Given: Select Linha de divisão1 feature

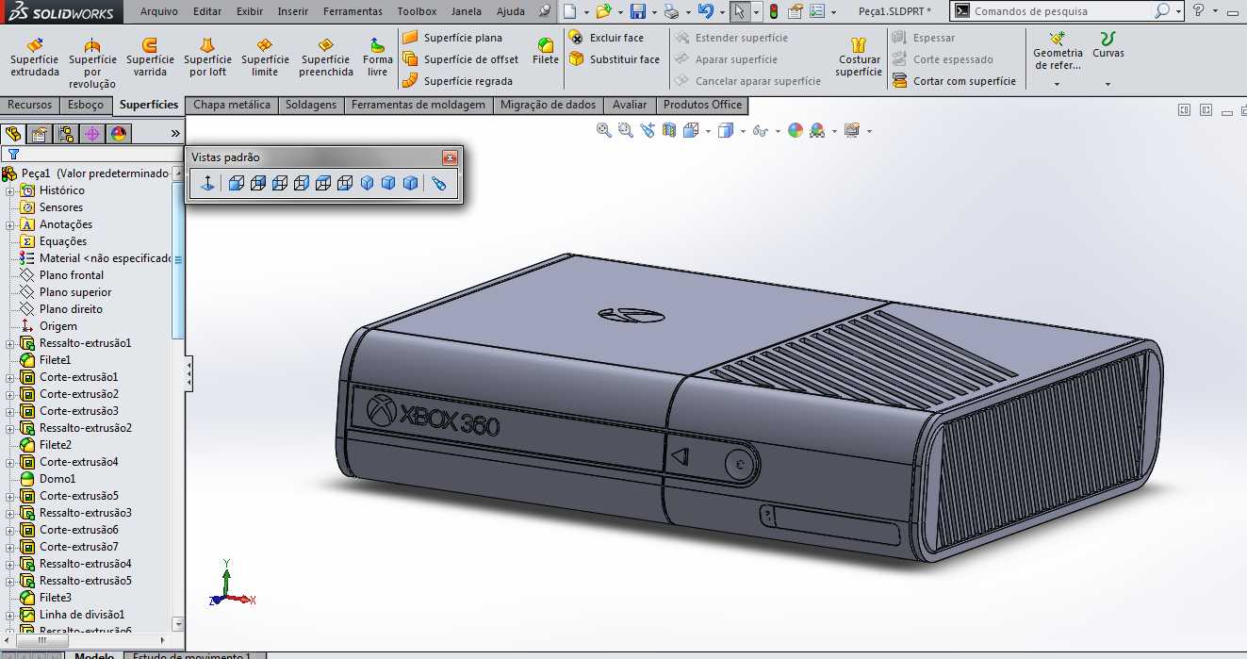Looking at the screenshot, I should (72, 615).
